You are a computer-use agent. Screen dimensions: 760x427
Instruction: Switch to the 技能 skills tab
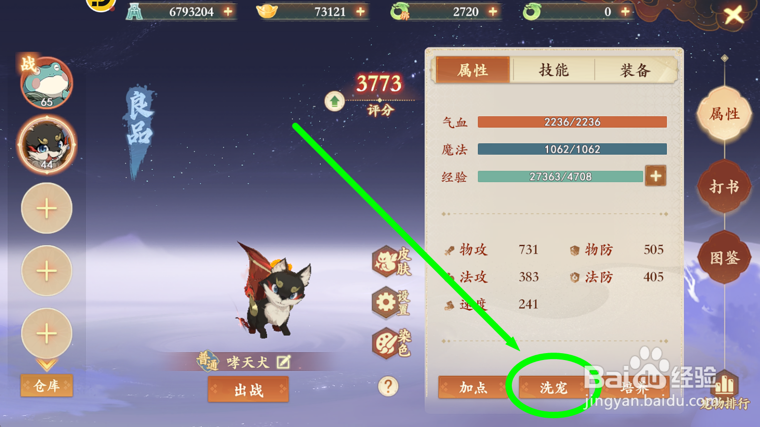554,70
